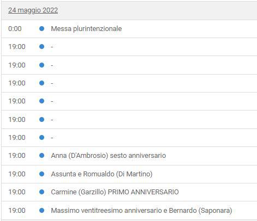
Task: Click 19:00 time beside Assunta e Romualdo
Action: click(17, 174)
